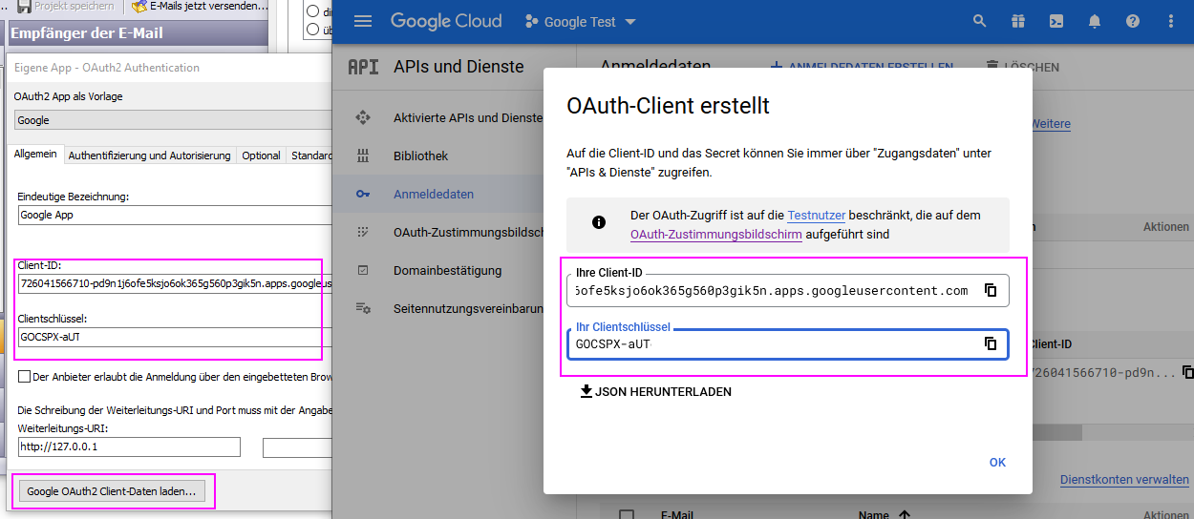The width and height of the screenshot is (1194, 519).
Task: Click the port field beside the redirect URI
Action: pyautogui.click(x=297, y=446)
